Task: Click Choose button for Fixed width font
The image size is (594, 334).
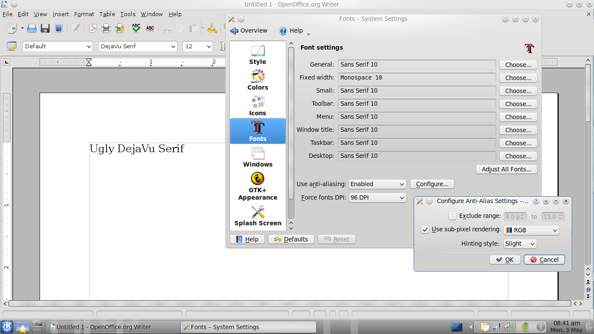Action: click(518, 78)
